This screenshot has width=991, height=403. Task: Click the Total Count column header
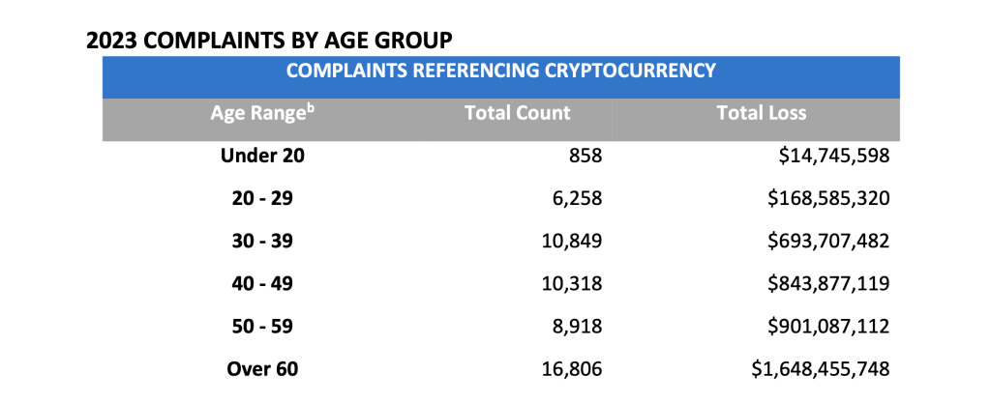click(x=517, y=113)
